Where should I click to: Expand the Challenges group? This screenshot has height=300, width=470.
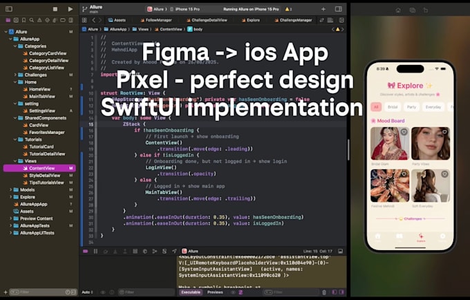point(15,75)
